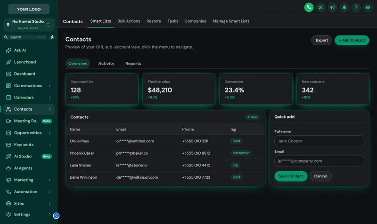
Task: Select Contacts in the sidebar
Action: (x=29, y=109)
